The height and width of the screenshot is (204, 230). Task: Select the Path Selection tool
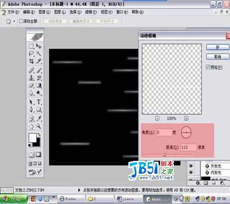tap(31, 102)
